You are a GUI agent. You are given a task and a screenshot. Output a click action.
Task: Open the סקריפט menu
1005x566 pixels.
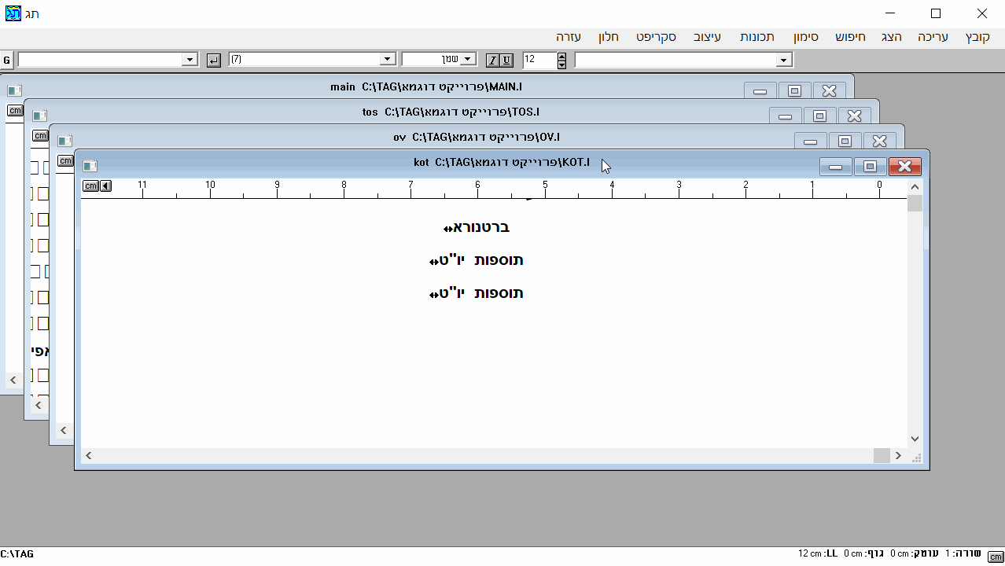[x=657, y=37]
